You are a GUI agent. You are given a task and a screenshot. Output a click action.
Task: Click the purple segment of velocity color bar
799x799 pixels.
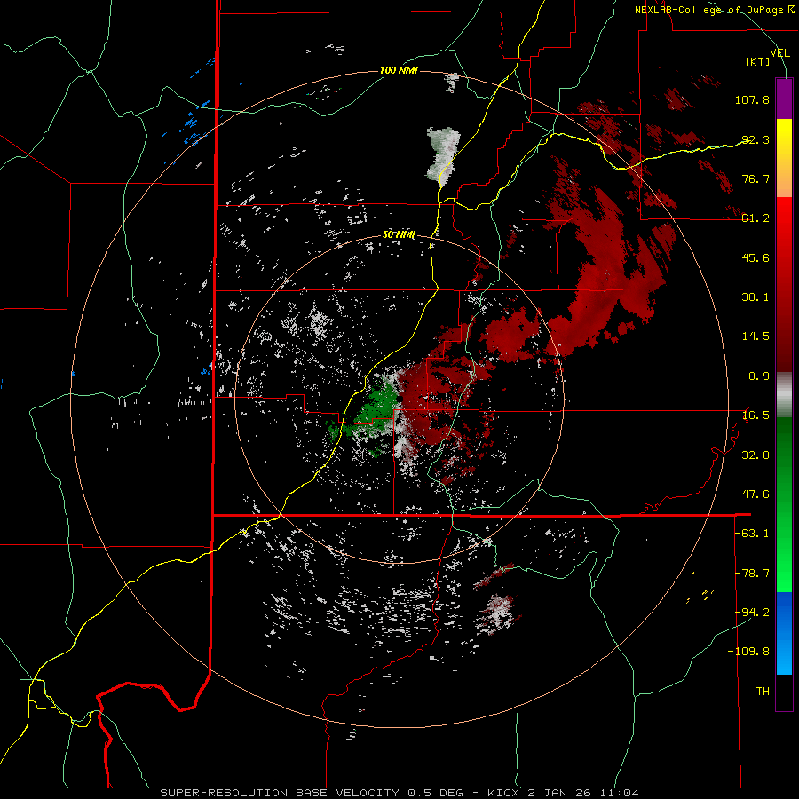[784, 99]
